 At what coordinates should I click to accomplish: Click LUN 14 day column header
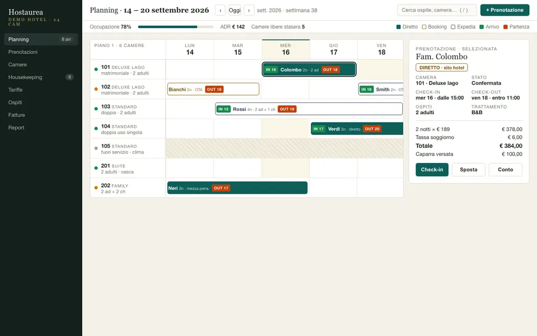coord(190,49)
